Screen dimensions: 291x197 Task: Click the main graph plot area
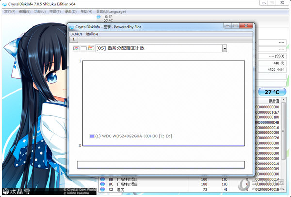tap(164, 103)
